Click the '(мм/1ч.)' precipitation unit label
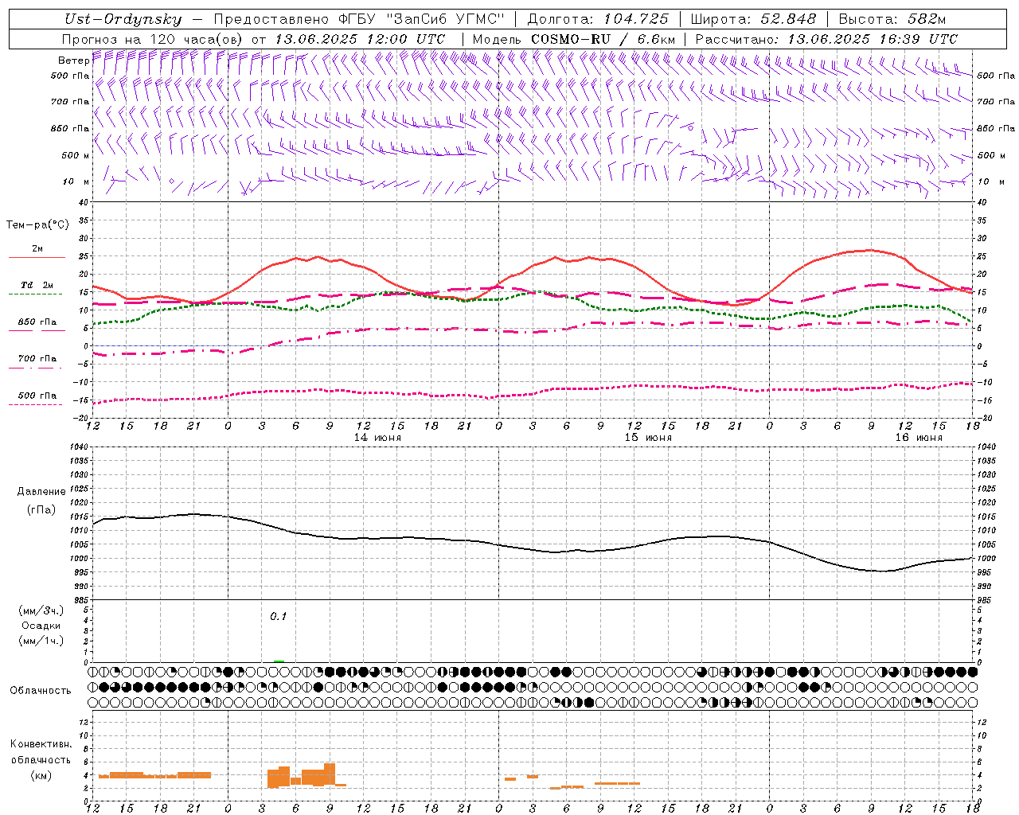The image size is (1019, 815). point(41,641)
